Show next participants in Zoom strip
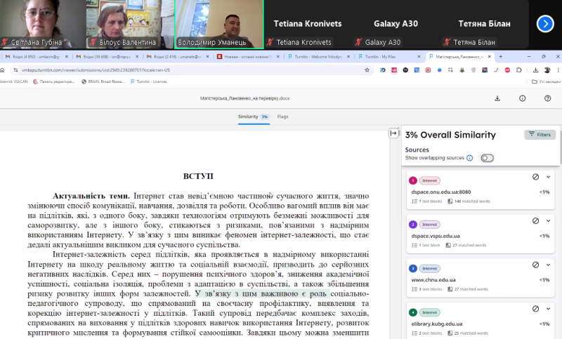Image resolution: width=562 pixels, height=339 pixels. click(x=545, y=24)
